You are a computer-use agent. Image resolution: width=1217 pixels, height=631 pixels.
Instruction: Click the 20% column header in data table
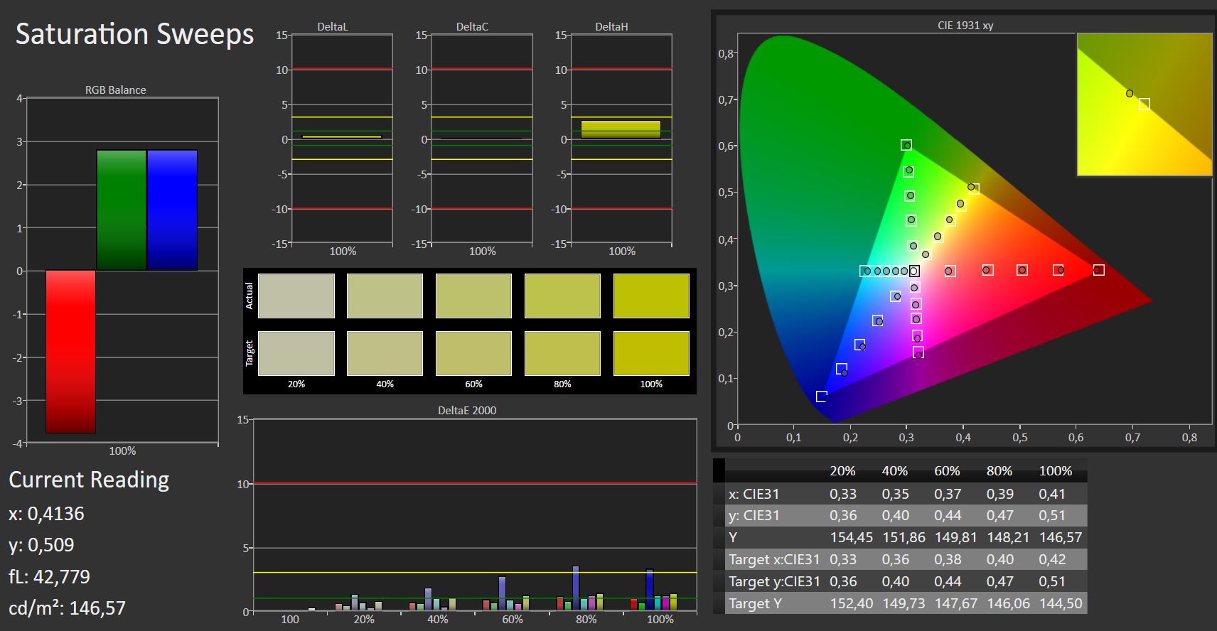[x=843, y=471]
